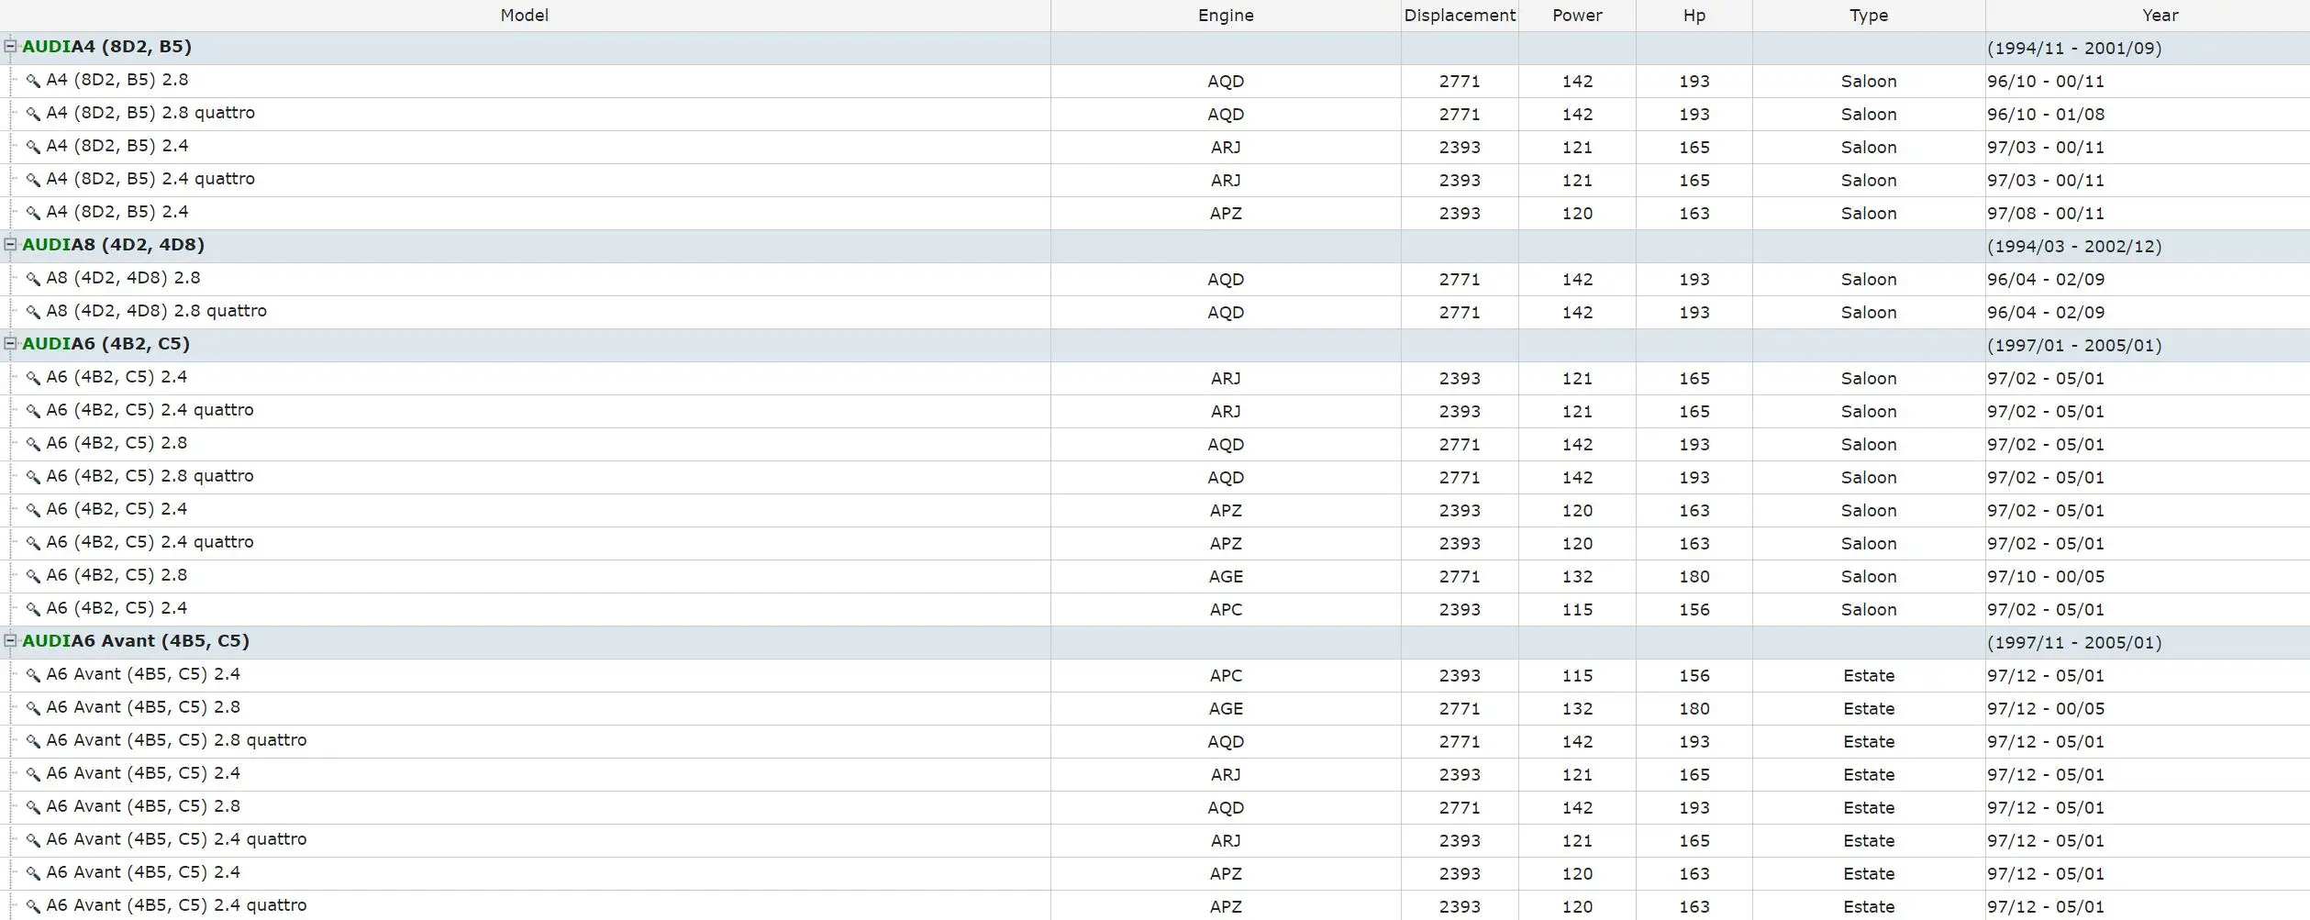
Task: Click the magnifier icon for A8 2.8 quattro
Action: tap(33, 312)
